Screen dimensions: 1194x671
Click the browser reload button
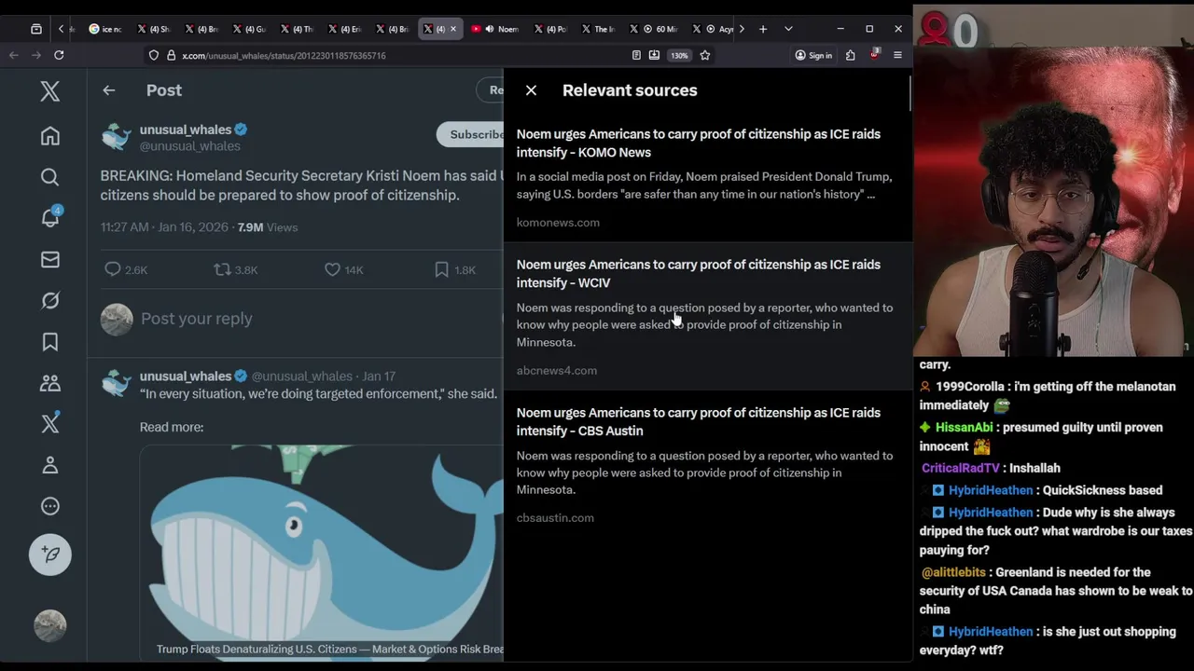59,55
